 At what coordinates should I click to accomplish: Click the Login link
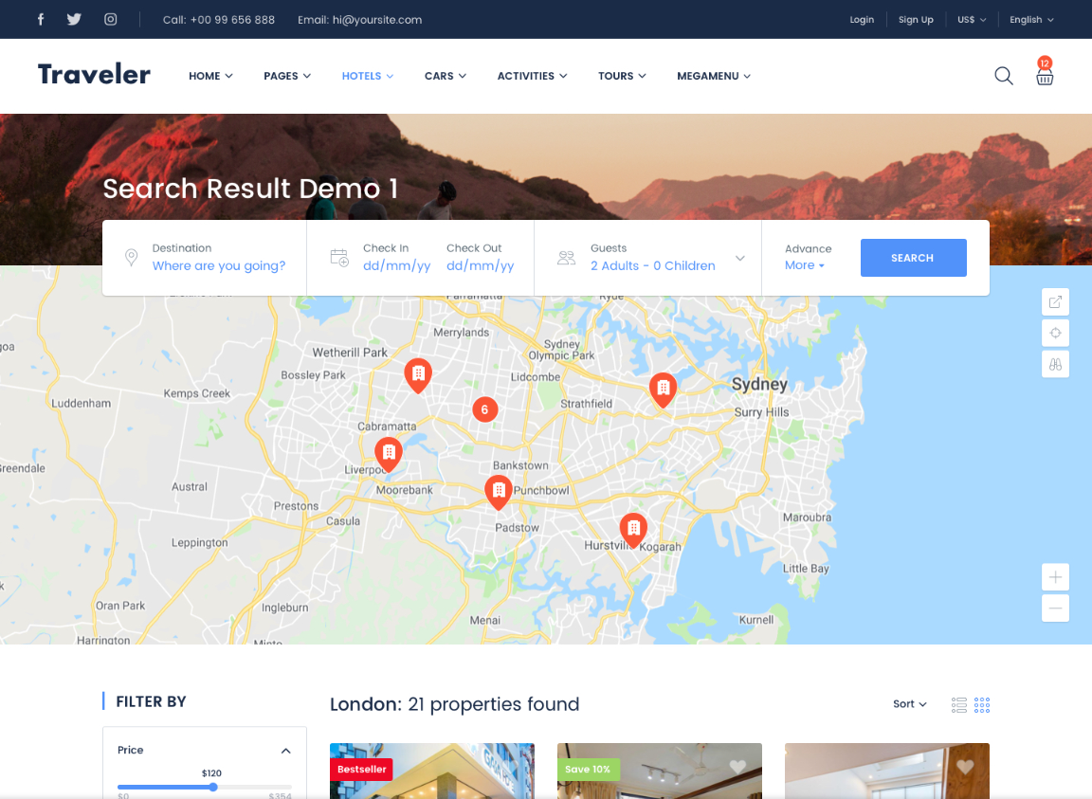[862, 20]
